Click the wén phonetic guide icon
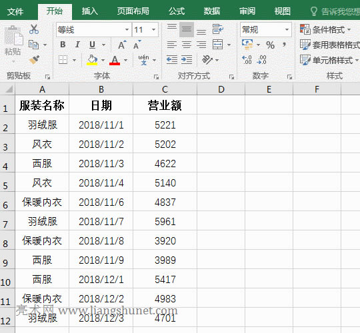360x333 pixels. point(144,60)
